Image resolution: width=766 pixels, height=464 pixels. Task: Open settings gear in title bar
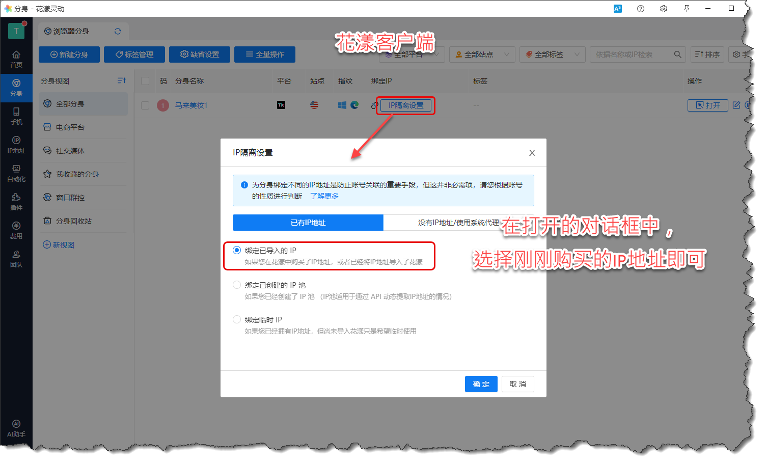[664, 9]
